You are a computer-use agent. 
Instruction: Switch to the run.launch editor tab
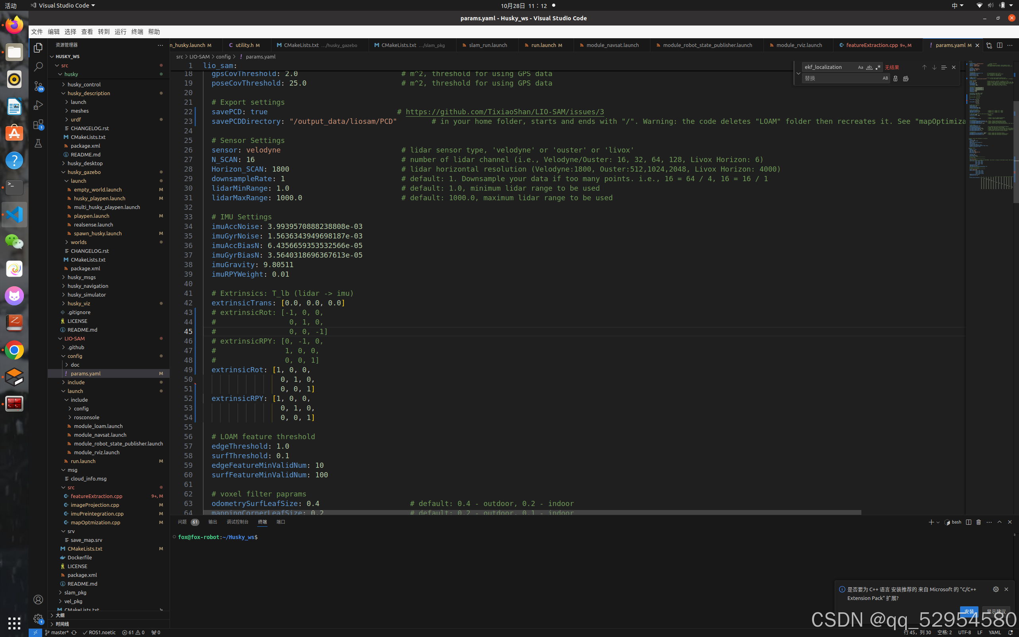tap(543, 45)
